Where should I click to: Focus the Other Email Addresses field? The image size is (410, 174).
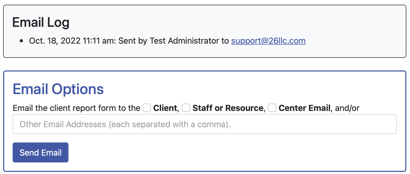pyautogui.click(x=204, y=124)
